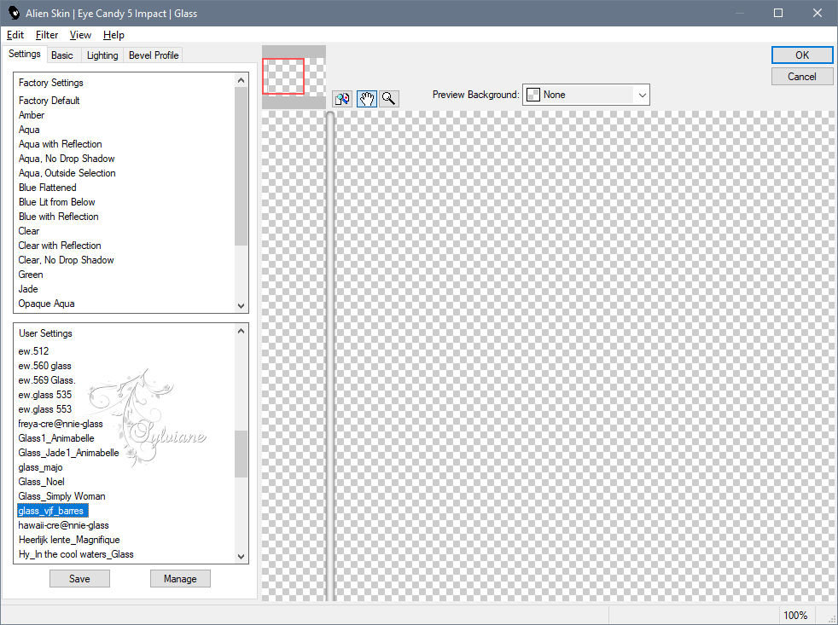Maximize the Eye Candy window
838x625 pixels.
pos(778,13)
